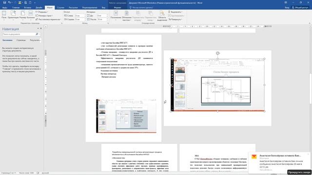Click the proofing icon in the status bar
Screen dimensions: 312x175
(x=38, y=173)
